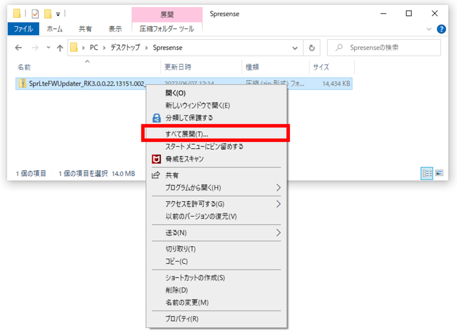Viewport: 457px width, 335px height.
Task: Switch to the 表示 ribbon tab
Action: [115, 29]
